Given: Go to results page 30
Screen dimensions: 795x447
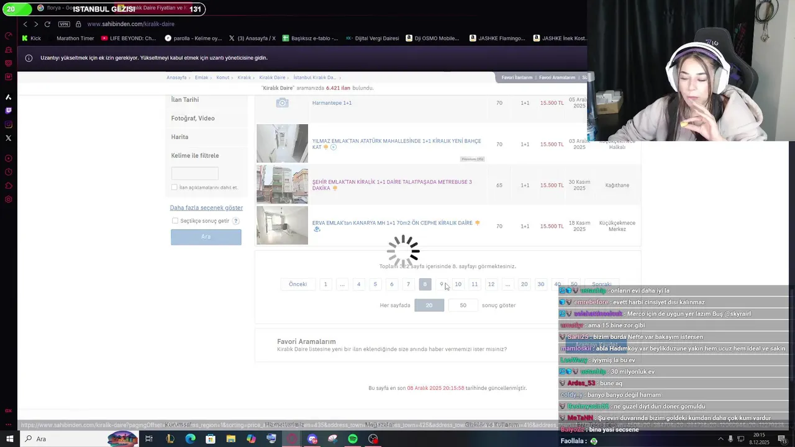Looking at the screenshot, I should click(541, 284).
